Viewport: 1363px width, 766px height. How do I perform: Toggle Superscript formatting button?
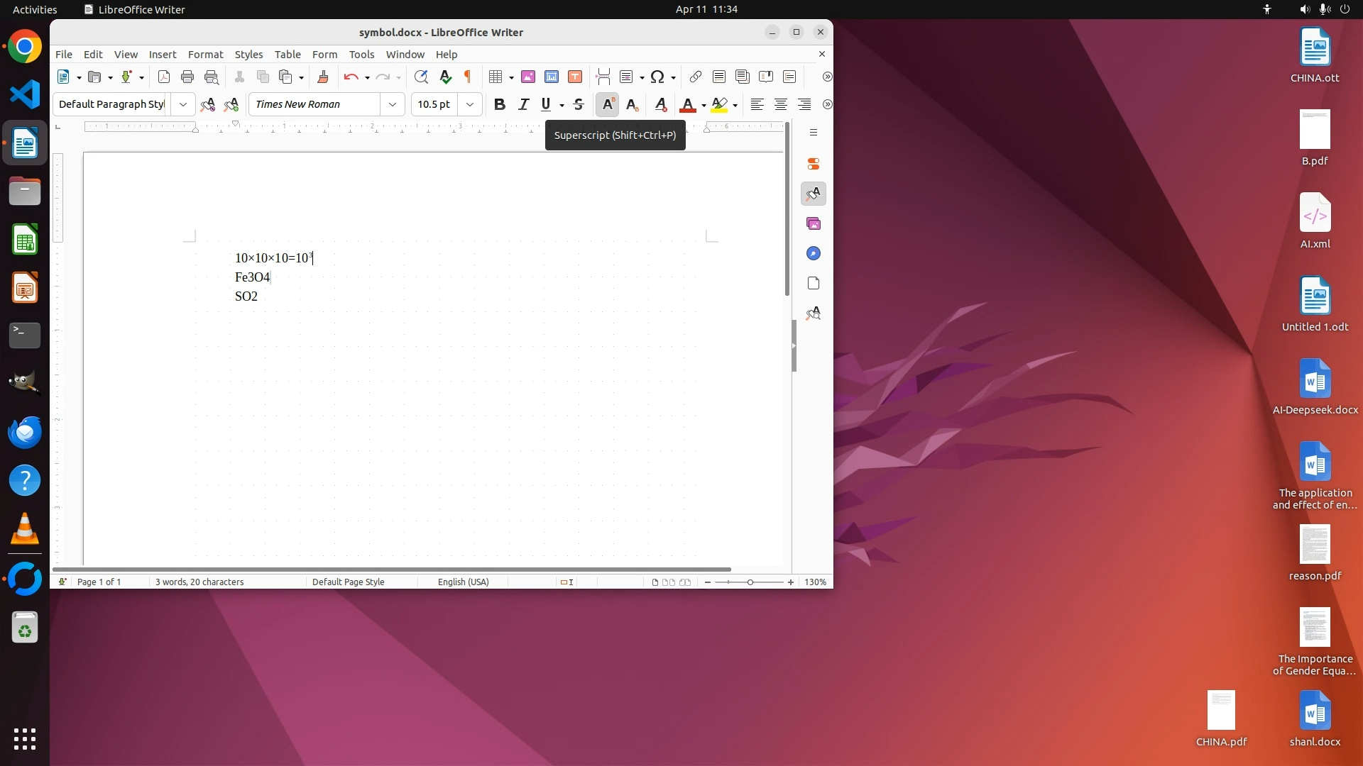click(x=608, y=104)
